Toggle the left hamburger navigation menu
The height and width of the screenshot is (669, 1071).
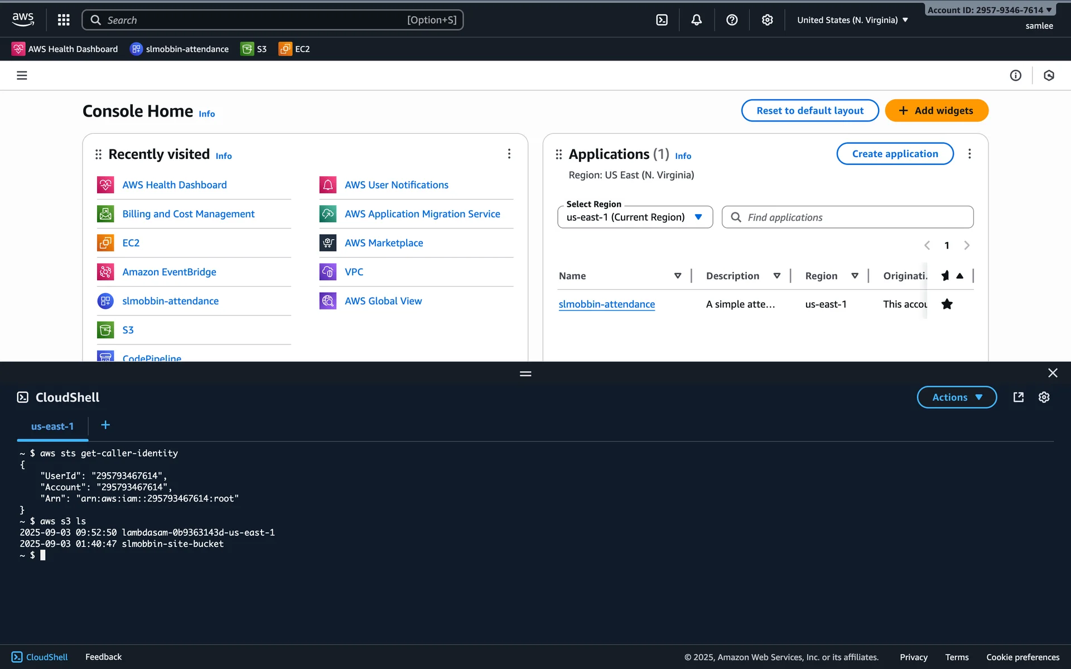pos(22,75)
